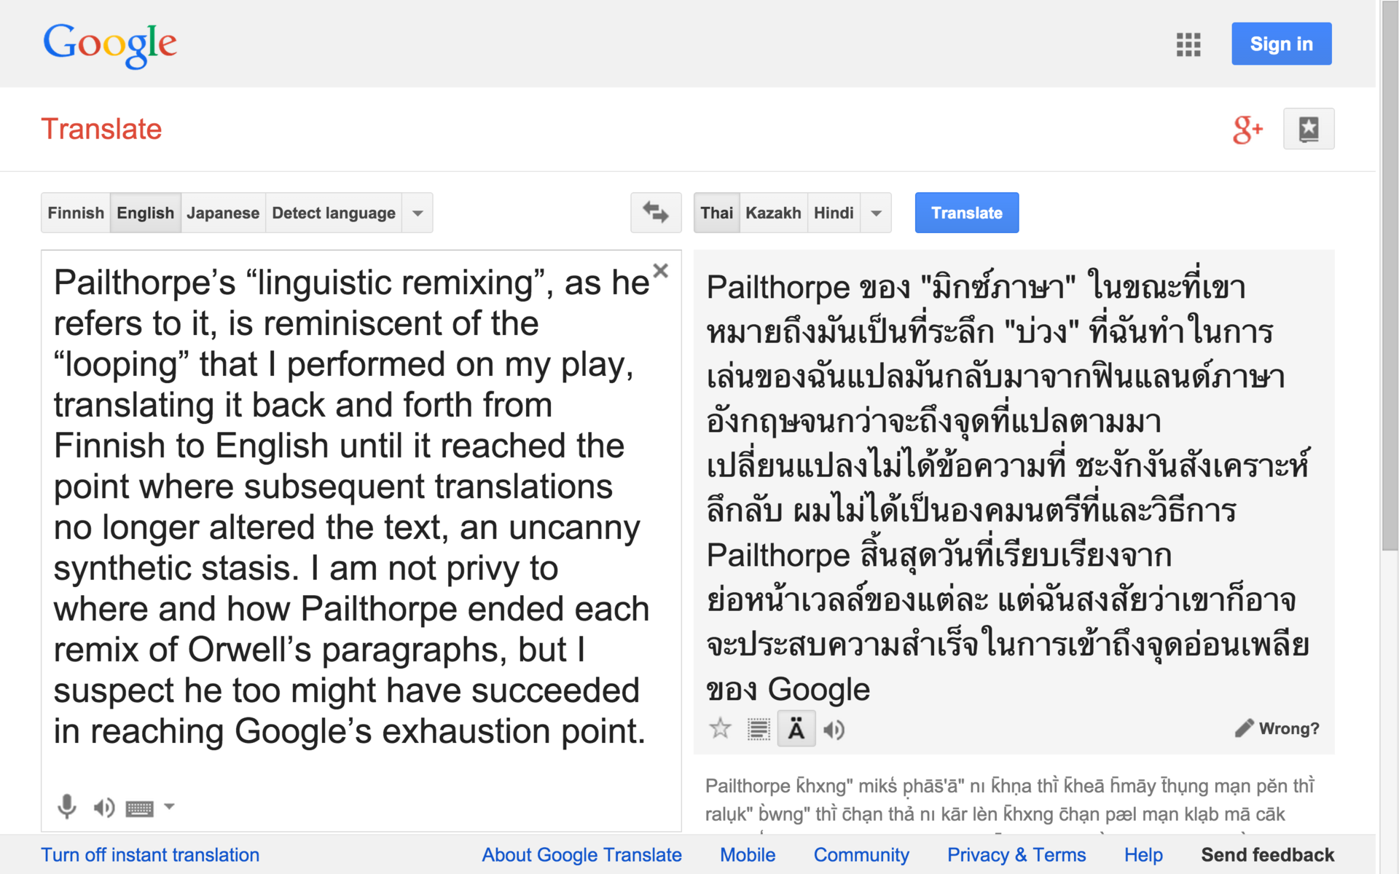1399x874 pixels.
Task: Listen to the Thai translation
Action: (834, 729)
